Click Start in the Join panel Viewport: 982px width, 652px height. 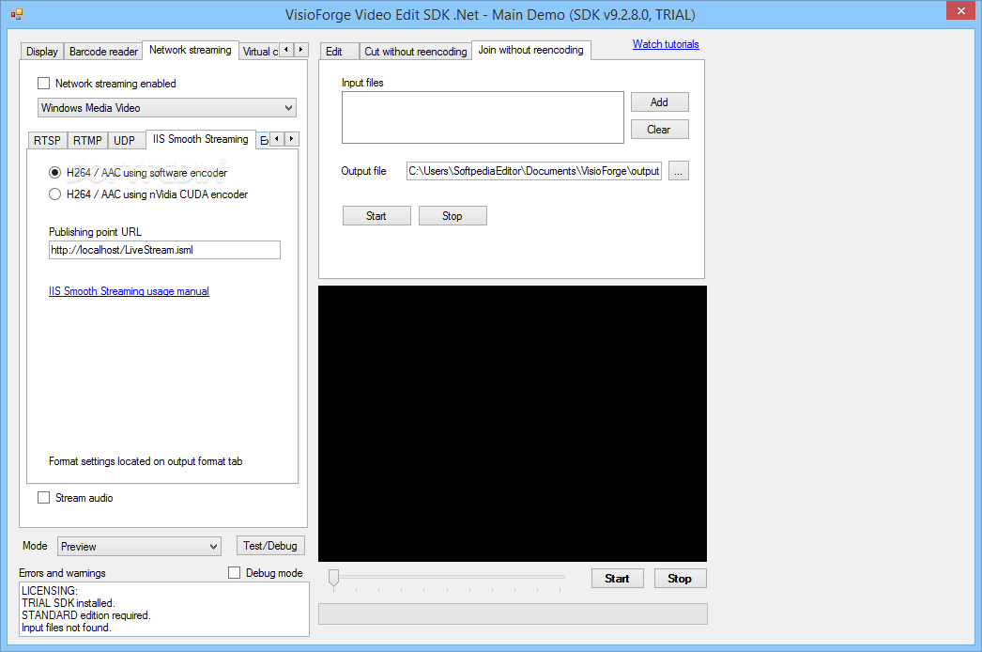(376, 216)
